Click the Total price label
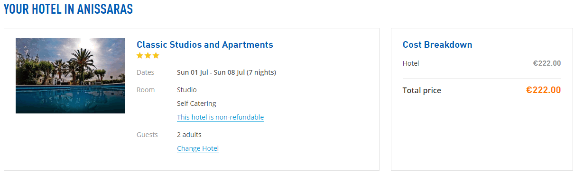The width and height of the screenshot is (574, 173). point(422,90)
